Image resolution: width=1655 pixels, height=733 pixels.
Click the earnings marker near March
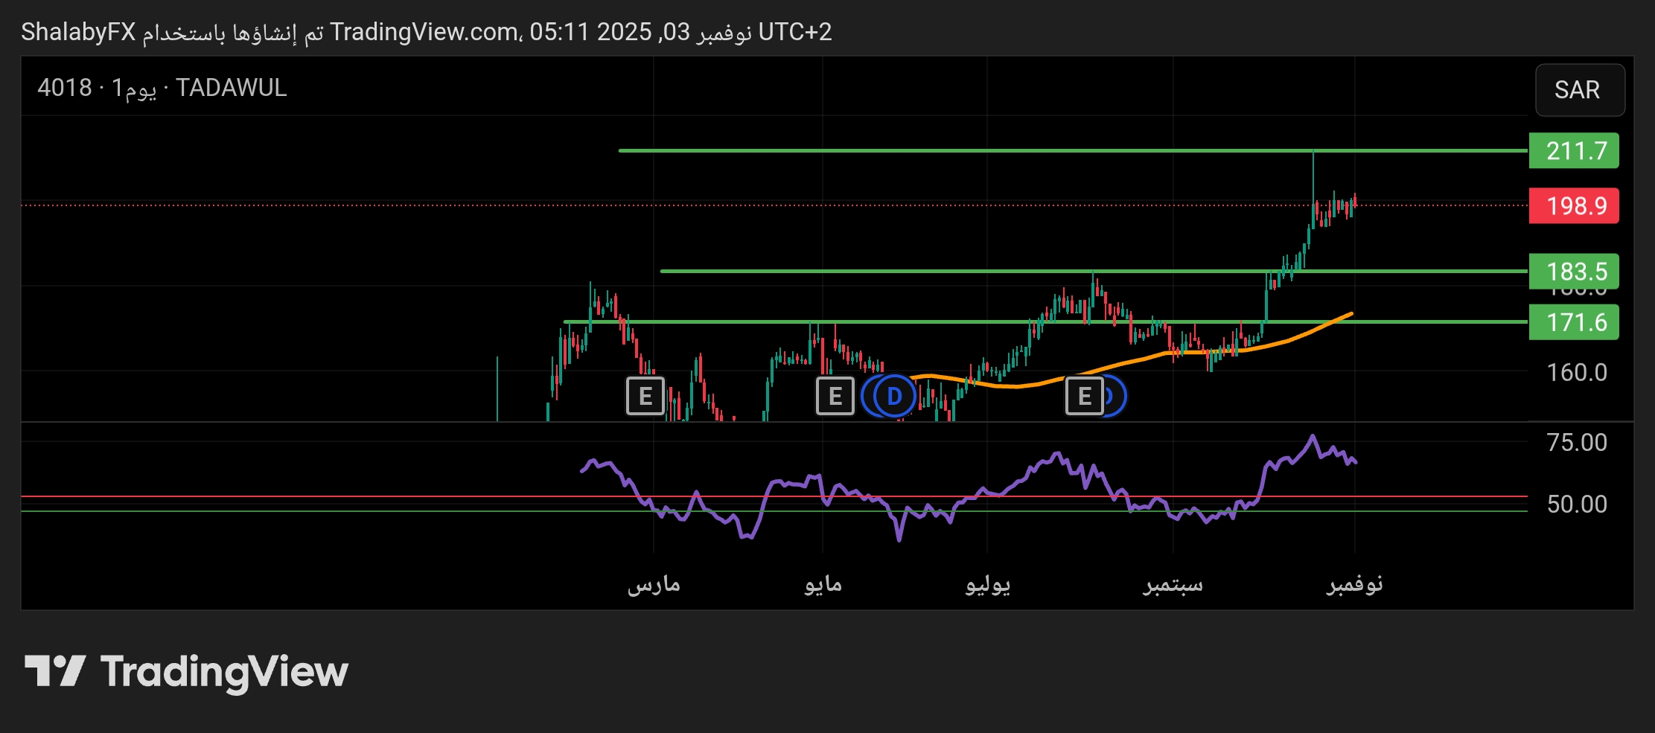point(645,396)
